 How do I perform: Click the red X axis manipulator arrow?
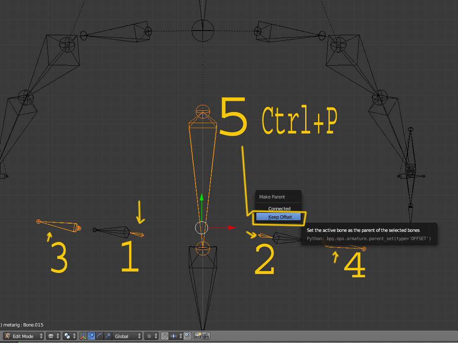[x=232, y=228]
